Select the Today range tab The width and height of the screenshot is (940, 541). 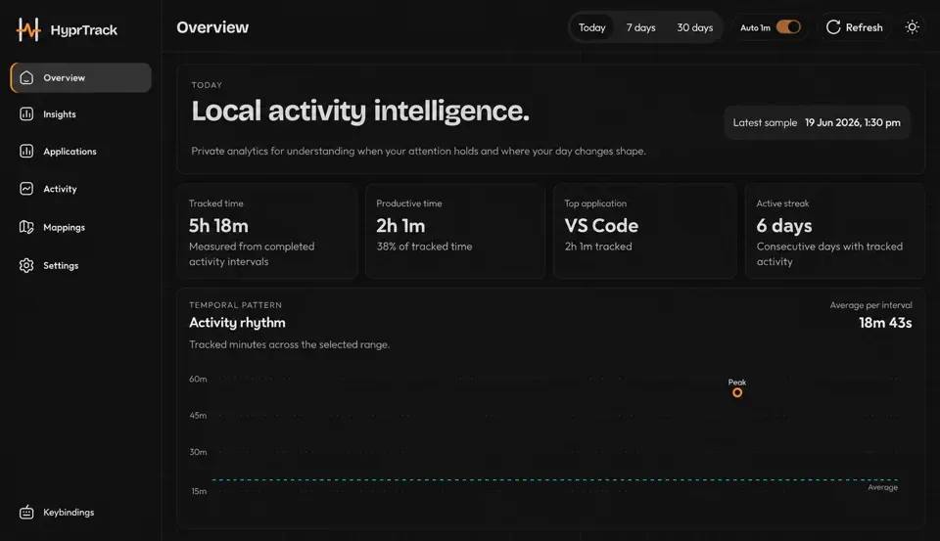click(x=591, y=27)
